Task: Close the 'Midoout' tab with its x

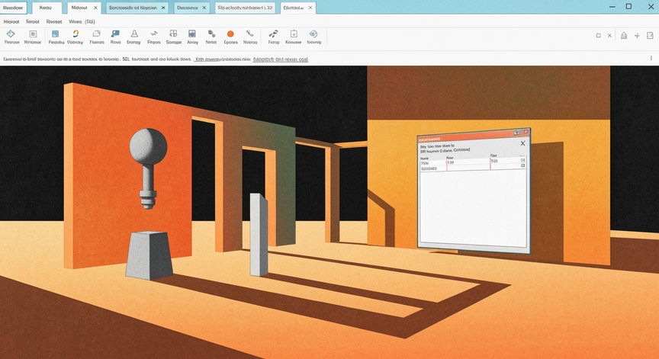Action: 95,8
